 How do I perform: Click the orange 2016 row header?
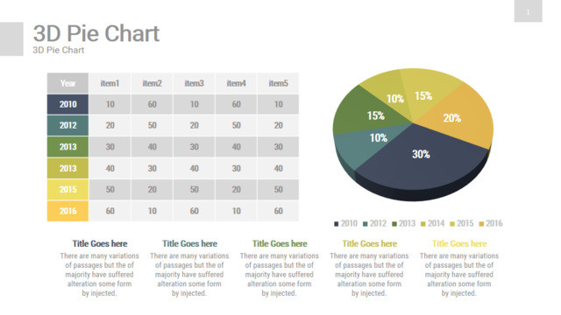coord(67,211)
